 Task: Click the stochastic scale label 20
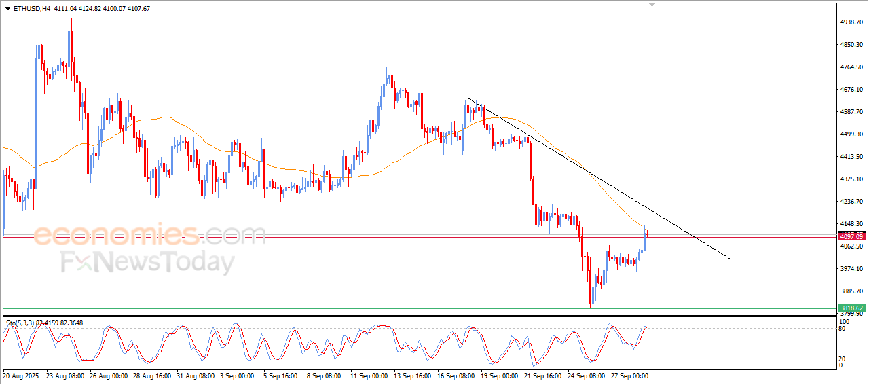[842, 359]
